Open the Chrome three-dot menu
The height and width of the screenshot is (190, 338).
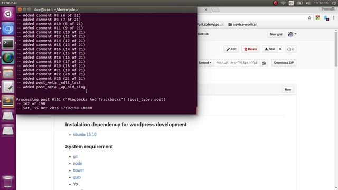[334, 18]
